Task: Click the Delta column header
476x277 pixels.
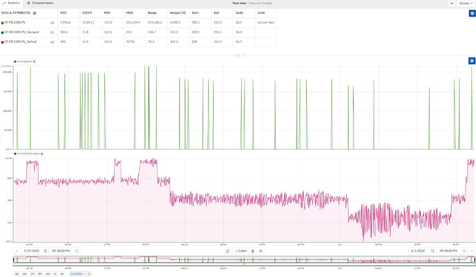Action: coord(240,13)
